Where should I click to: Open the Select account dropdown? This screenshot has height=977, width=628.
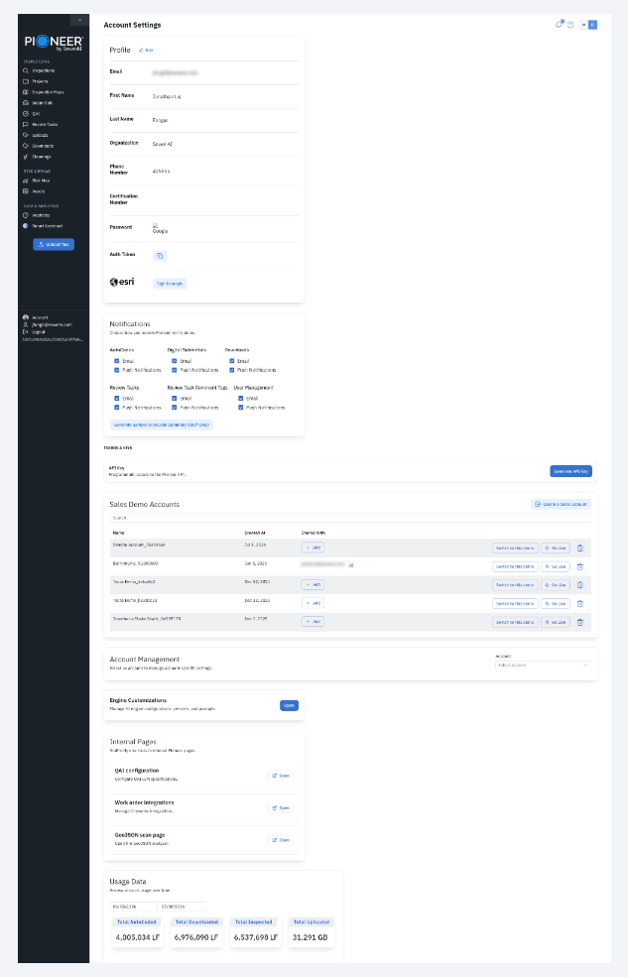[x=543, y=666]
